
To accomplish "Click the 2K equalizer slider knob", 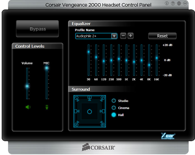I will pyautogui.click(x=134, y=62).
